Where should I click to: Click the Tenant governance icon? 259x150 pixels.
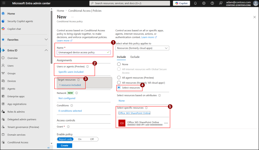point(3,127)
